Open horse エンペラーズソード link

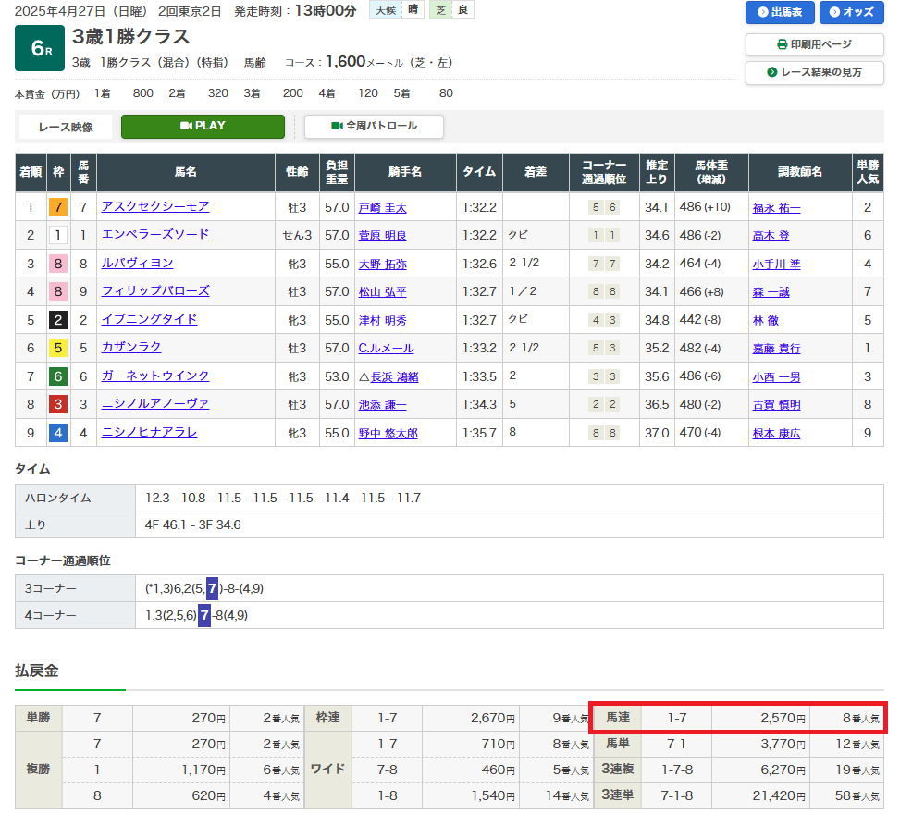click(155, 235)
